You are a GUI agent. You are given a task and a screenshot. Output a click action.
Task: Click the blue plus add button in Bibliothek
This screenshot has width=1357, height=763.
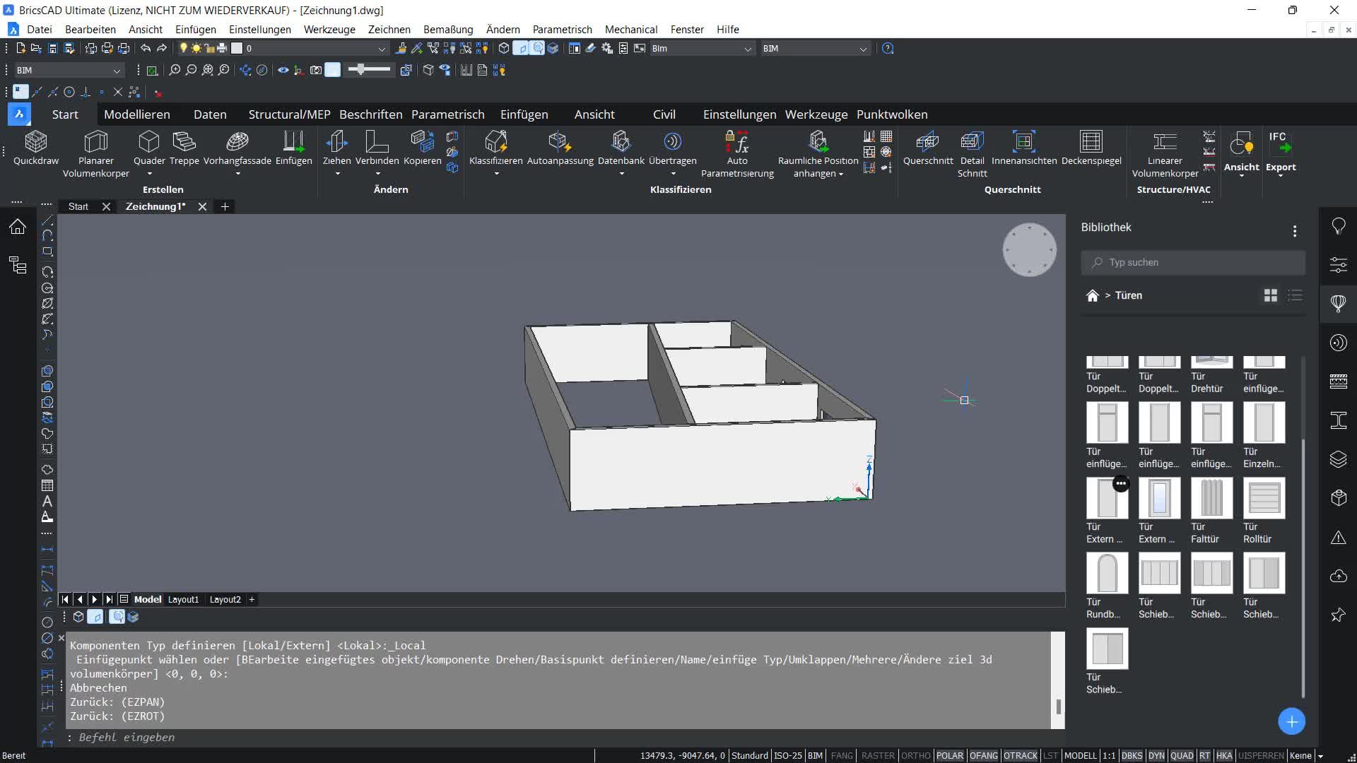(x=1291, y=721)
